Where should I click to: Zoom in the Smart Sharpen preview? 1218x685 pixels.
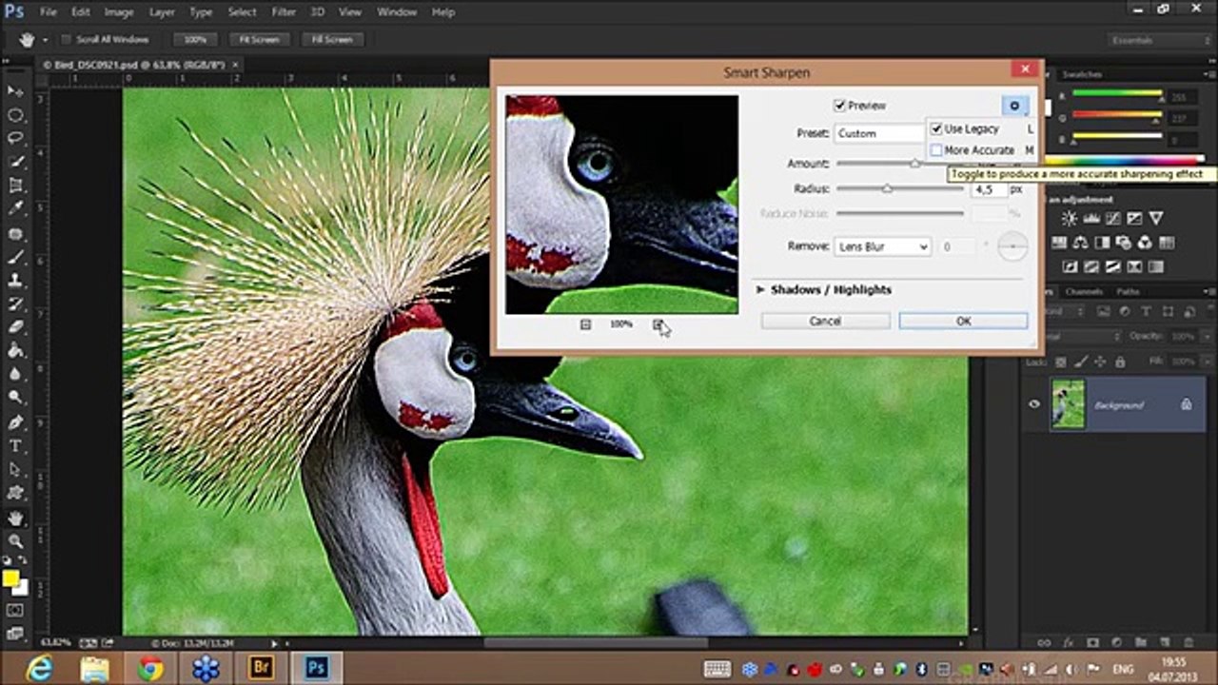click(658, 324)
